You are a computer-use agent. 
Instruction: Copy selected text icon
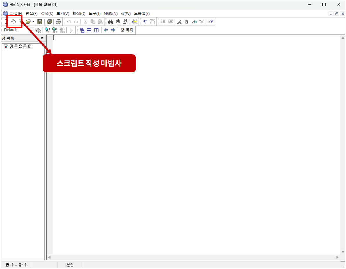click(x=93, y=22)
